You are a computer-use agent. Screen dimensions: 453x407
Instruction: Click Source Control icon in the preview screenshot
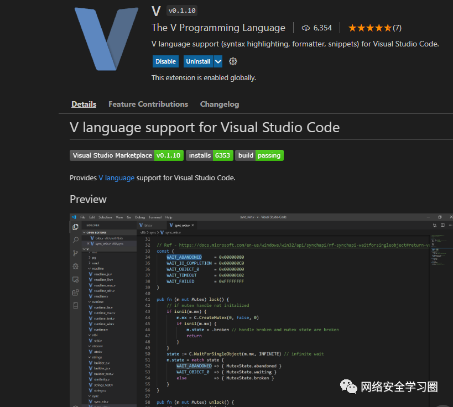click(75, 253)
